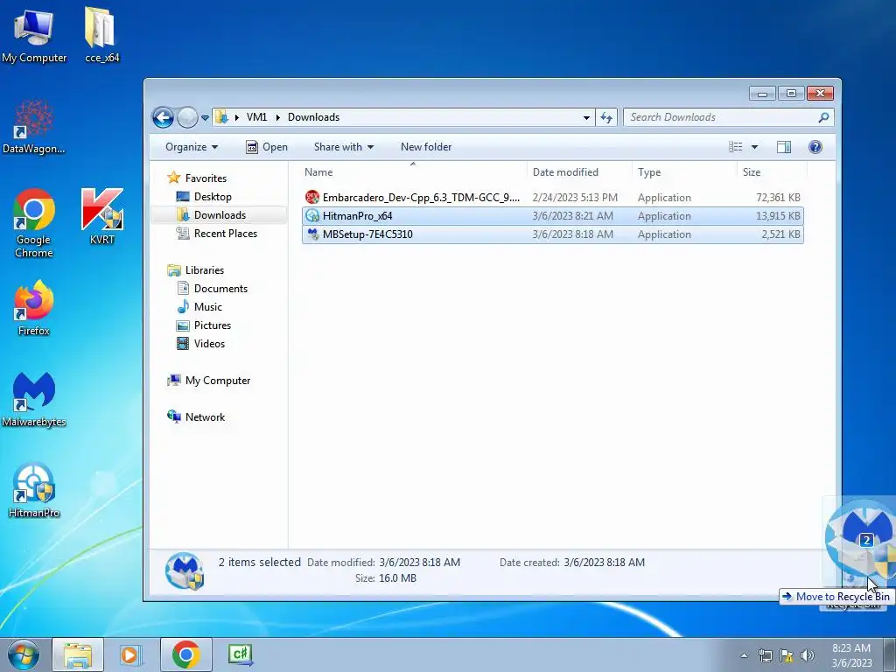Sort by Type column header
Screen dimensions: 896x672
684,172
